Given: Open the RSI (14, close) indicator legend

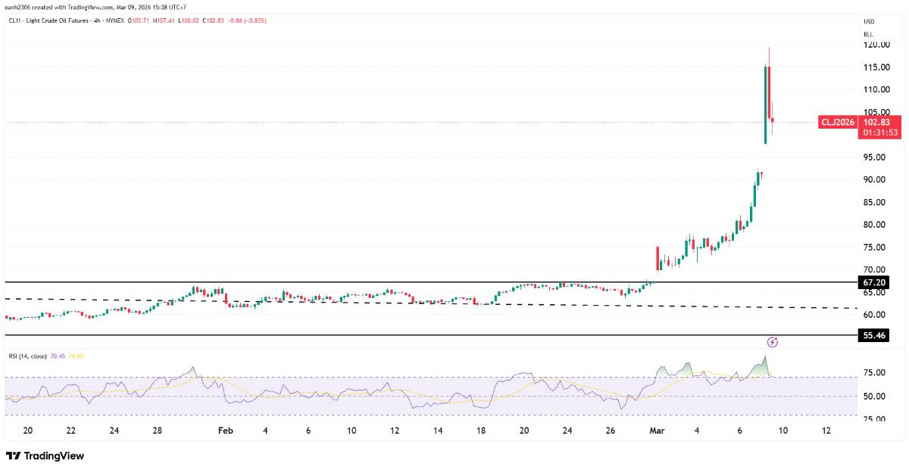Looking at the screenshot, I should (28, 355).
